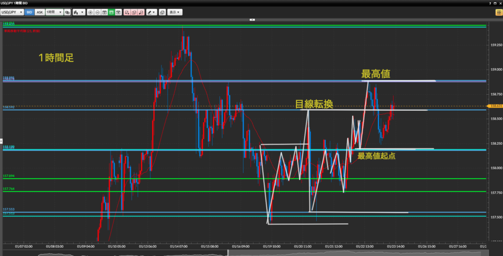The height and width of the screenshot is (256, 503).
Task: Expand the candlestick chart type dropdown
Action: click(78, 12)
